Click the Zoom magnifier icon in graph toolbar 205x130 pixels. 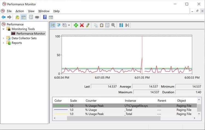point(113,25)
